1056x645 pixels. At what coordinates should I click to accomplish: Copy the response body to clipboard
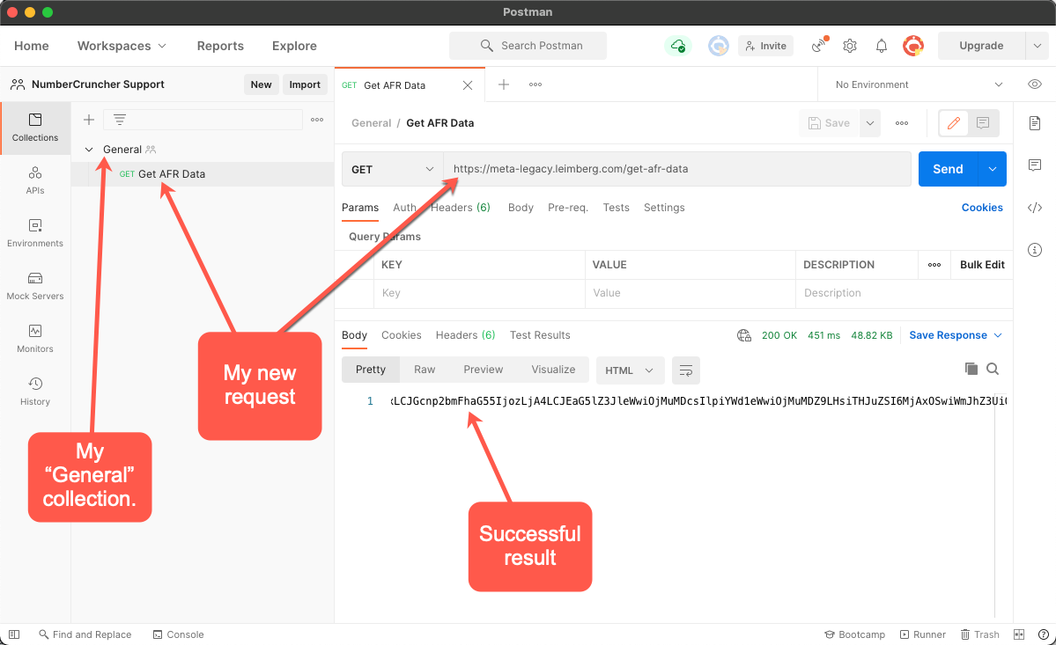971,369
